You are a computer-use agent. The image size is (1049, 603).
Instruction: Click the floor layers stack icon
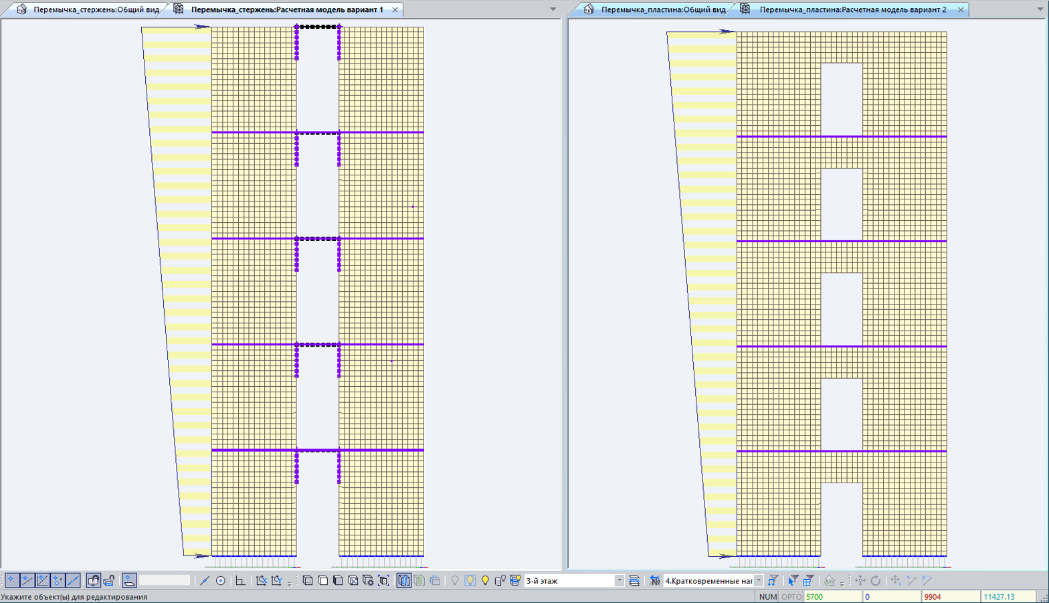(x=634, y=580)
